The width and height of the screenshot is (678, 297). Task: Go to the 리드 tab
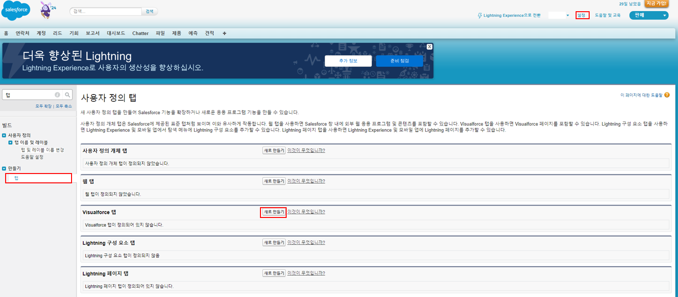click(58, 33)
